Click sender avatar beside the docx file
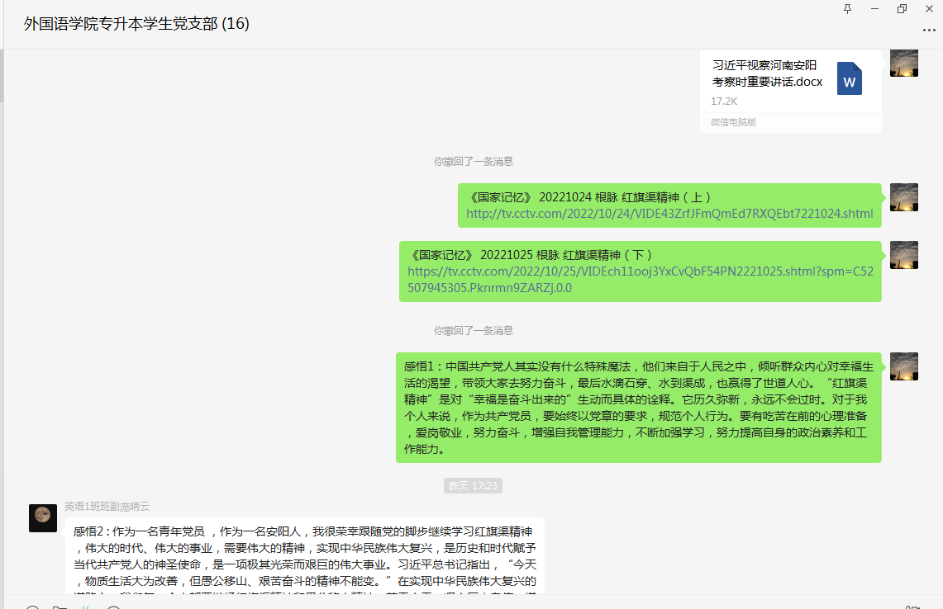 tap(903, 64)
